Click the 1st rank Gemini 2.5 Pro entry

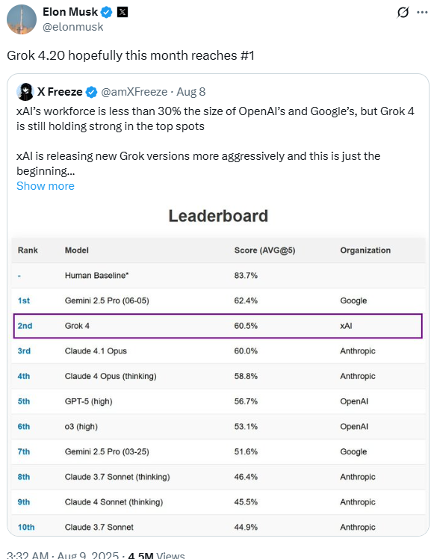(x=218, y=300)
